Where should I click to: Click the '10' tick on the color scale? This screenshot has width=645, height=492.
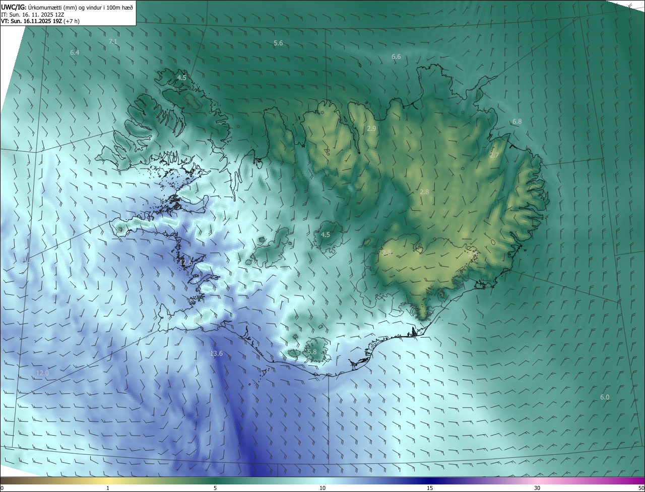[x=322, y=488]
